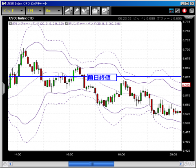Click the 16:00 time axis label
This screenshot has height=168, width=196.
(x=69, y=155)
